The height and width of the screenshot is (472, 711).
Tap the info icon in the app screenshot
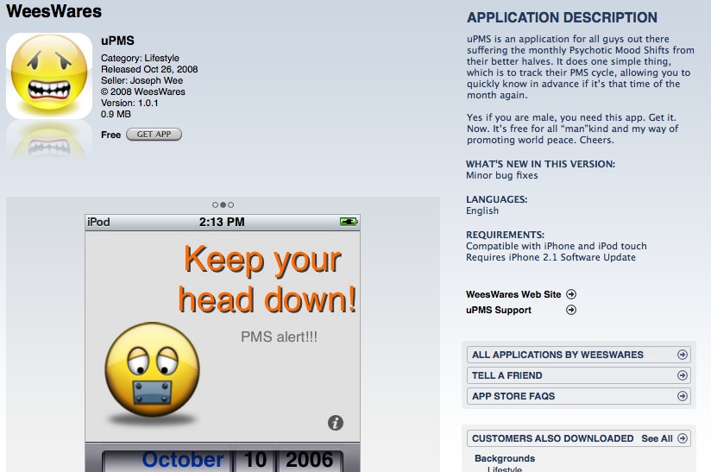pyautogui.click(x=336, y=423)
